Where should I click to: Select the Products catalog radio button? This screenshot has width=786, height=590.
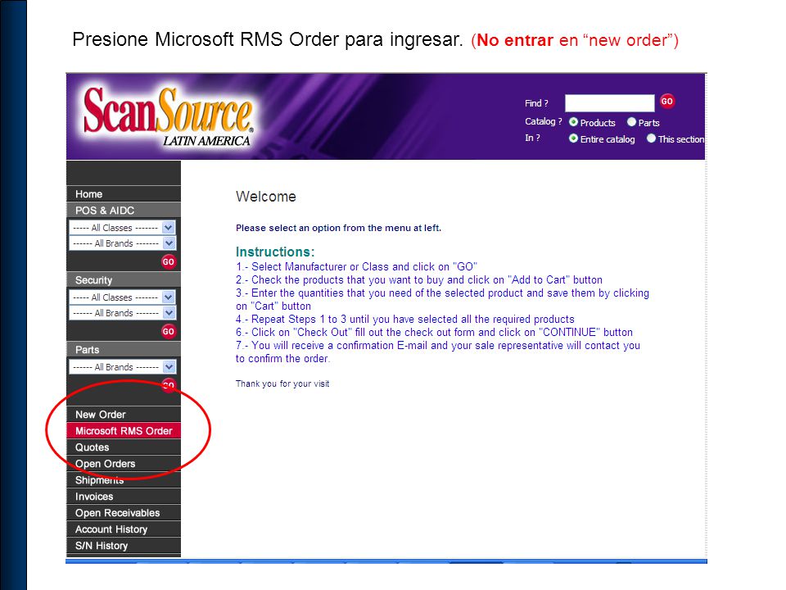click(x=573, y=122)
